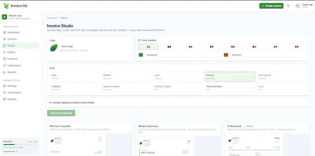Open the notifications bell
Viewport: 315px width, 156px height.
point(288,6)
